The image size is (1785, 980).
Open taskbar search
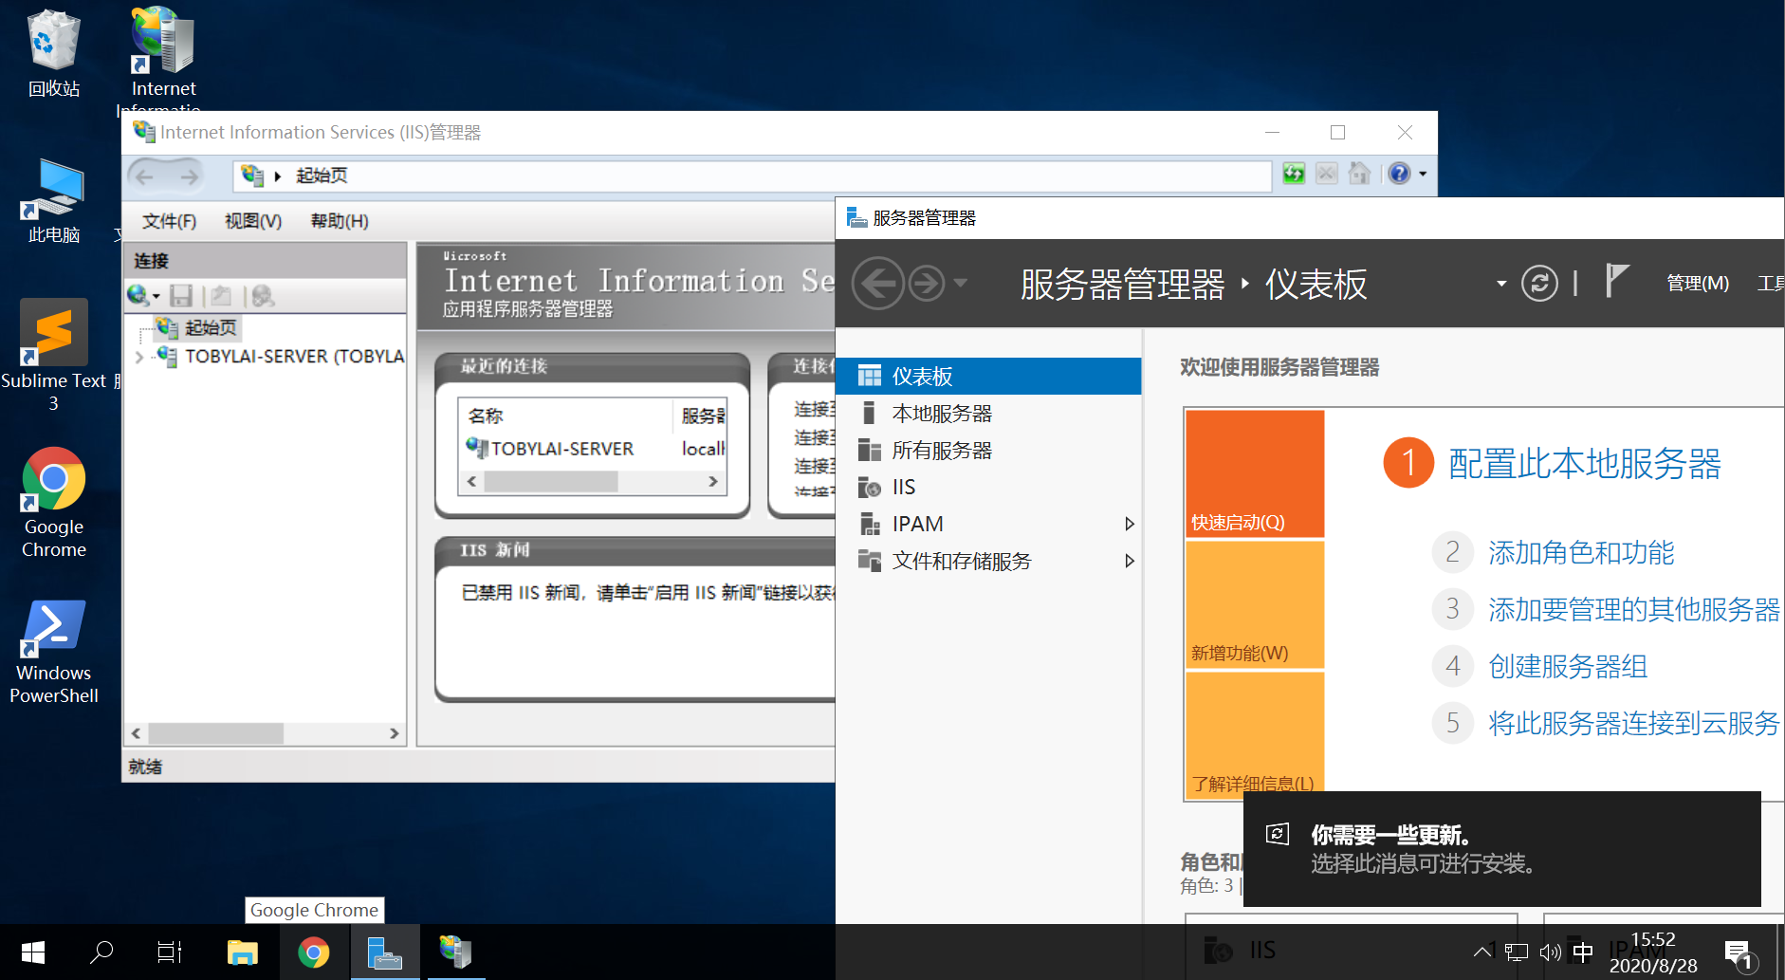click(101, 952)
